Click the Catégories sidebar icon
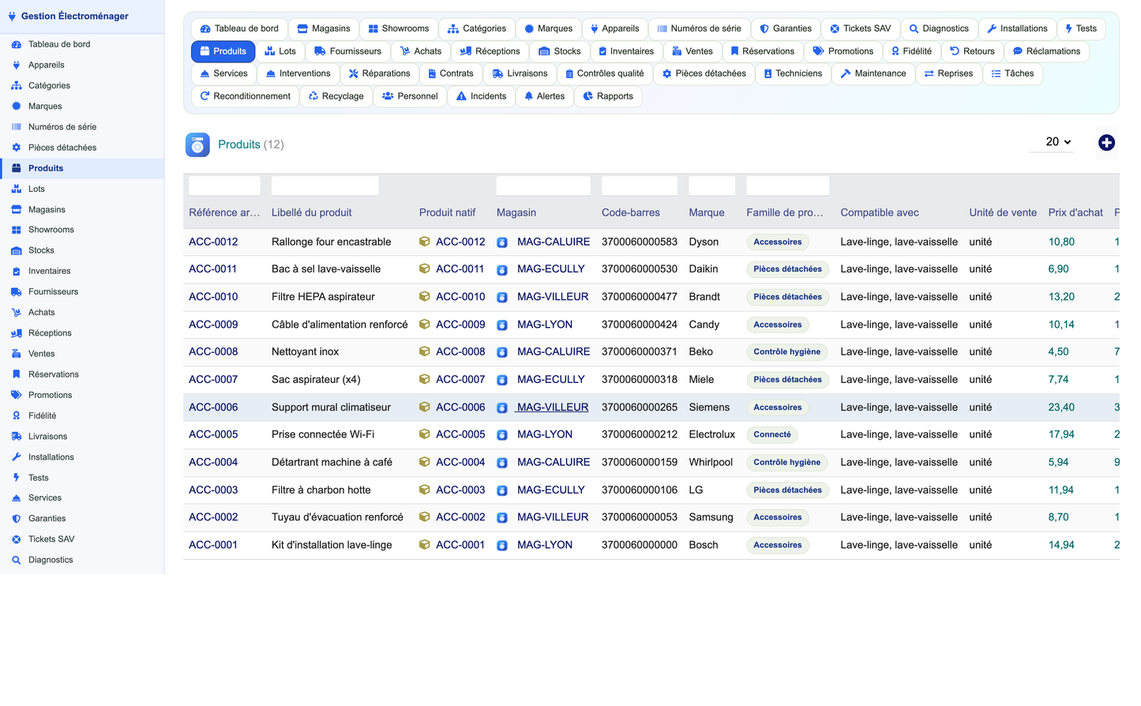 pos(16,85)
